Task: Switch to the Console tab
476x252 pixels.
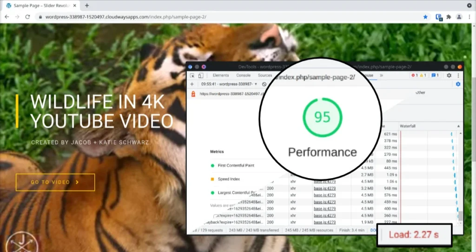Action: 244,75
